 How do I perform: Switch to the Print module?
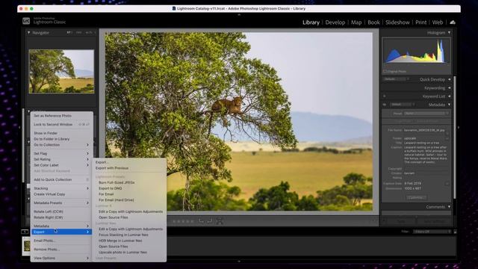(x=420, y=22)
